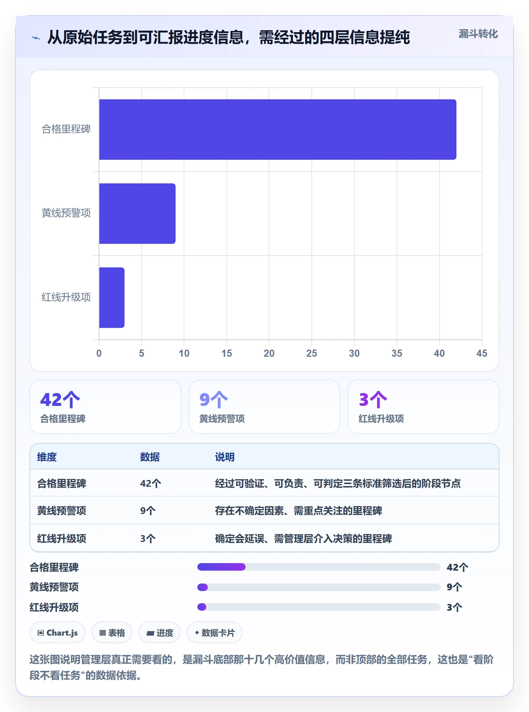Click the 漏斗转化 label in the header
529x712 pixels.
click(478, 34)
